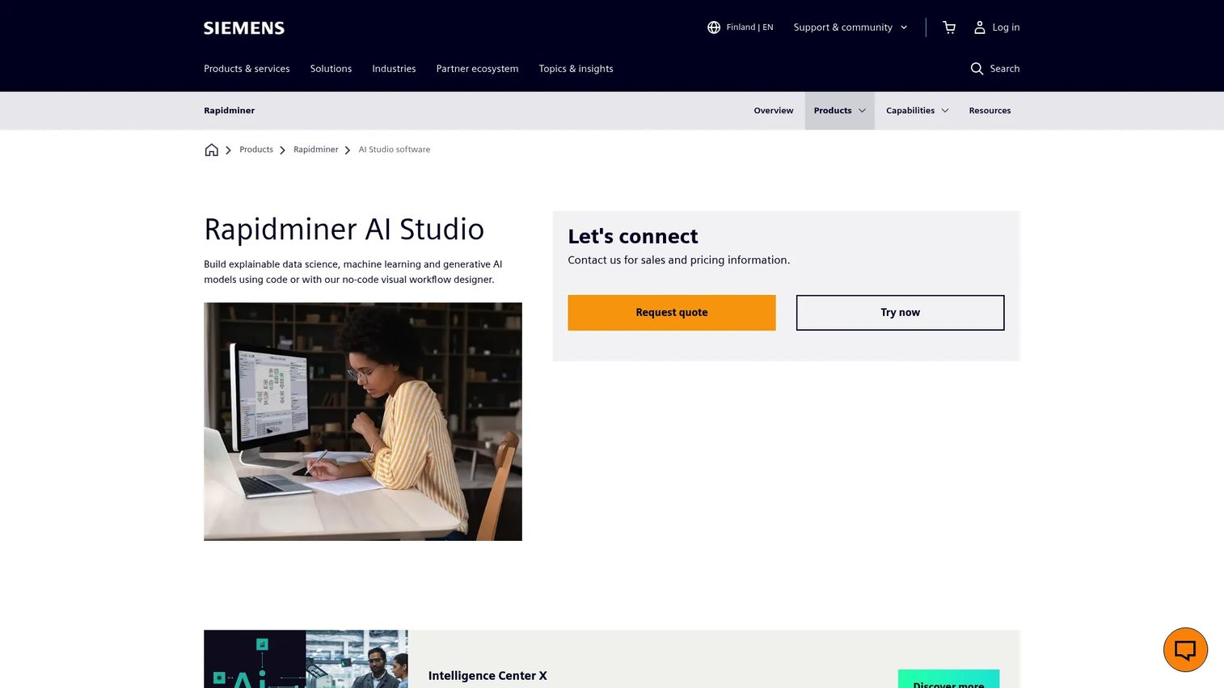Screen dimensions: 1224x688
Task: Click the Siemens logo
Action: pyautogui.click(x=244, y=27)
